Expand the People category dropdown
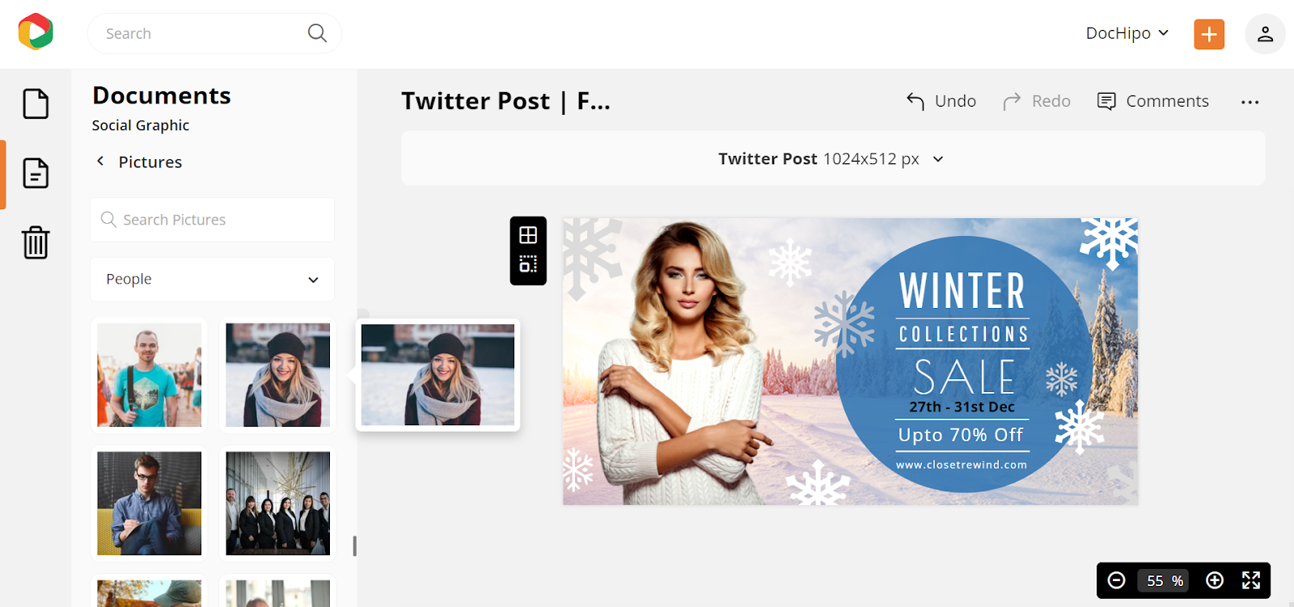The image size is (1294, 607). pos(212,279)
